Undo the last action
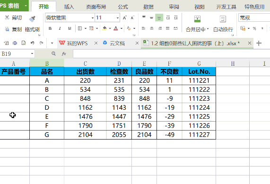This screenshot has width=270, height=184. click(32, 43)
